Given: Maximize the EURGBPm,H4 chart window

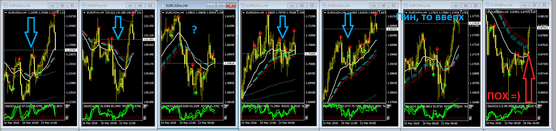Looking at the screenshot, I should click(x=535, y=5).
